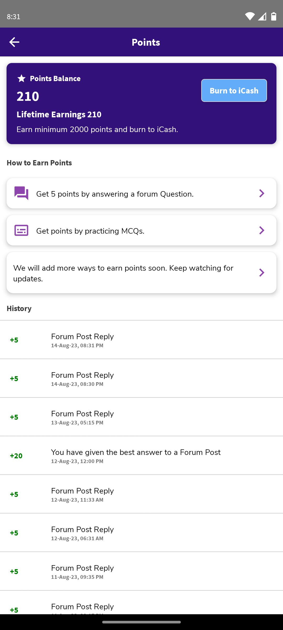The height and width of the screenshot is (630, 283).
Task: Open the 08:31 PM Forum Post Reply entry
Action: 141,340
